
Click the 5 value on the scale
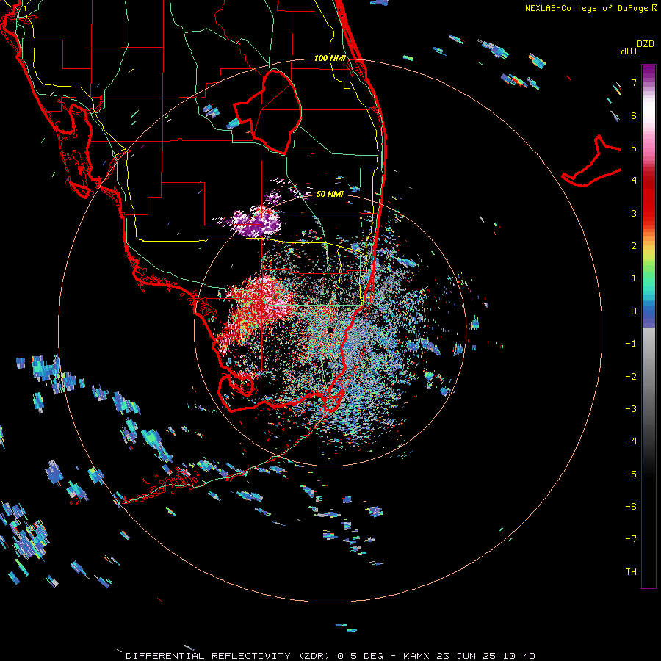point(634,148)
